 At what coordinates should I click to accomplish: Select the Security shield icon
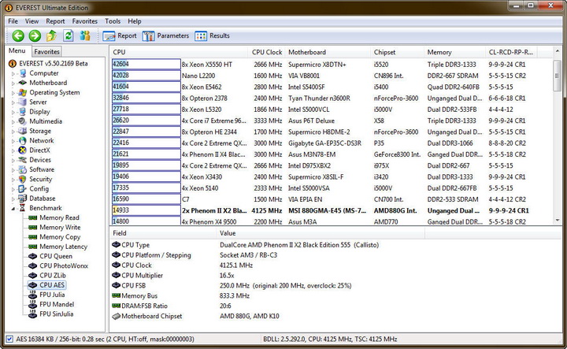(23, 179)
